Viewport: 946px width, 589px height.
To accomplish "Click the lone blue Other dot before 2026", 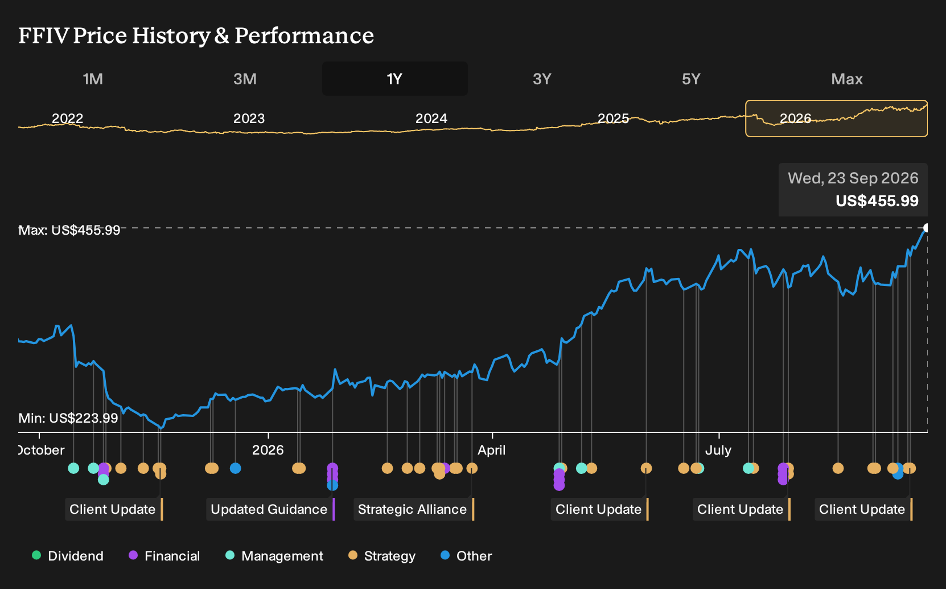I will (235, 468).
